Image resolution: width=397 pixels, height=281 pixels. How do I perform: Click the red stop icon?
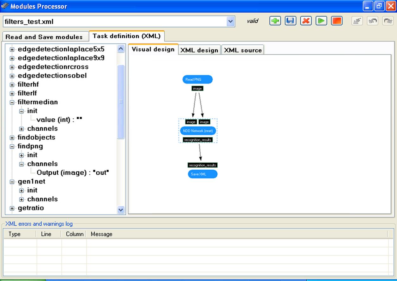336,21
